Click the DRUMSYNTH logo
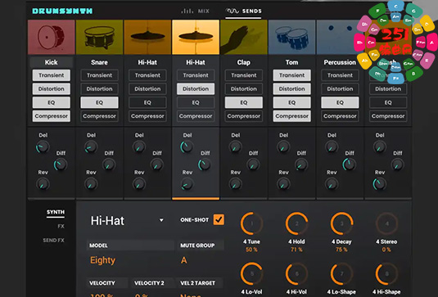The height and width of the screenshot is (297, 438). click(x=62, y=11)
